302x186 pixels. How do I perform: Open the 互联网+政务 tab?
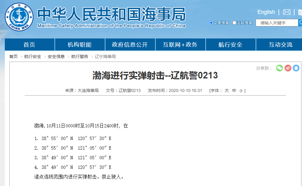click(x=180, y=44)
